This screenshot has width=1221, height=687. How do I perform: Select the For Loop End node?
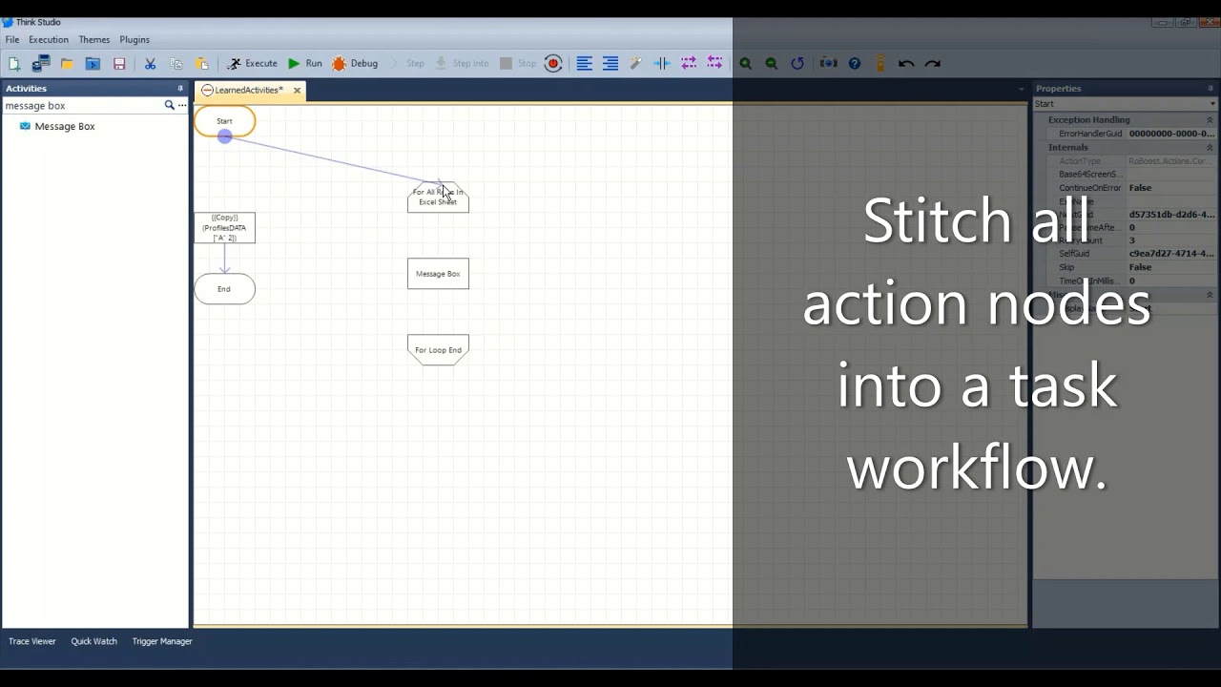pos(438,350)
